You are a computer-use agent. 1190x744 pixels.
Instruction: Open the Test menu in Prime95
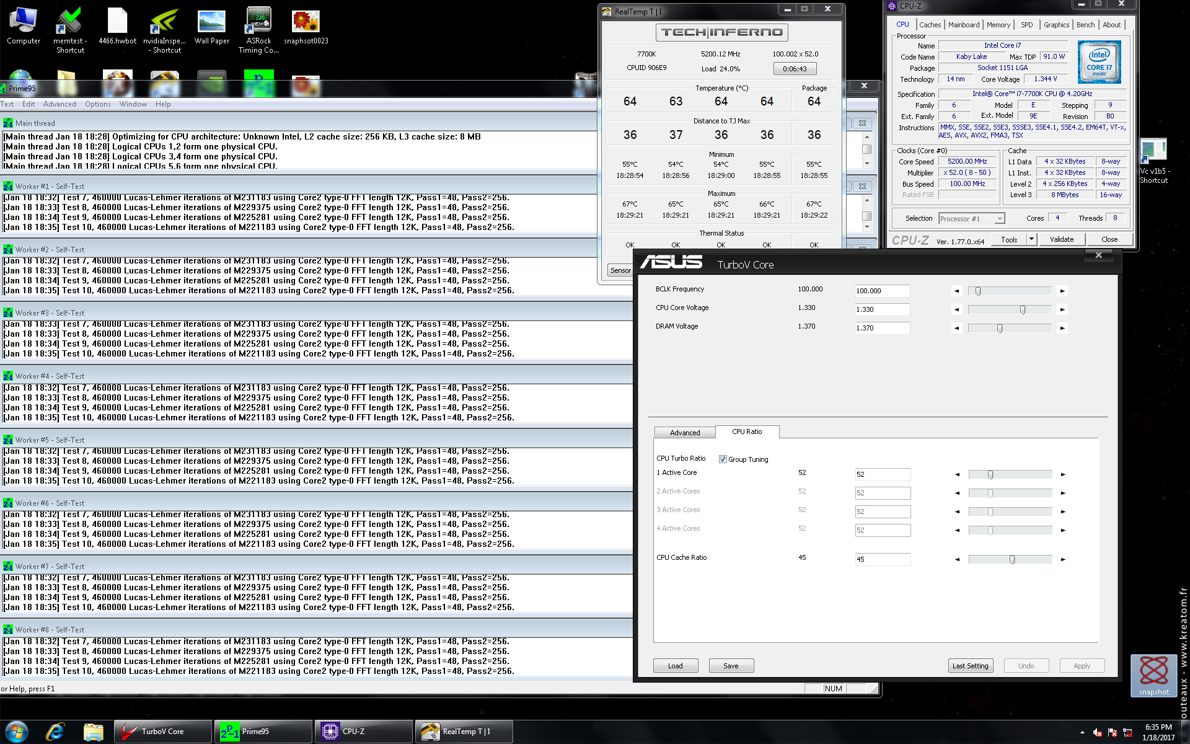[x=7, y=104]
